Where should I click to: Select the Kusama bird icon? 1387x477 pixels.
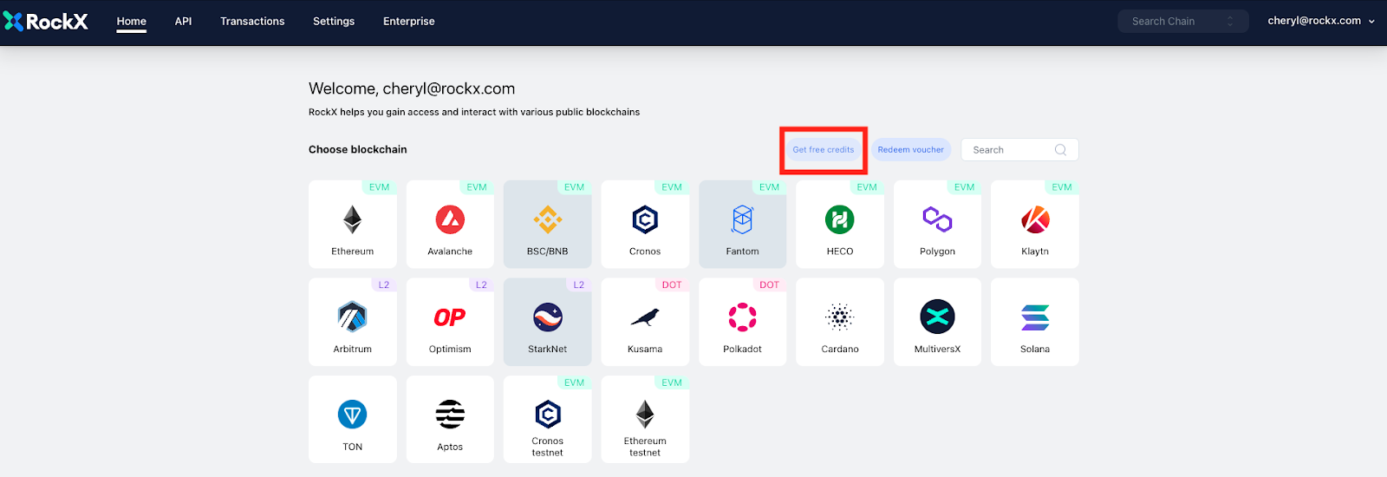[x=645, y=317]
